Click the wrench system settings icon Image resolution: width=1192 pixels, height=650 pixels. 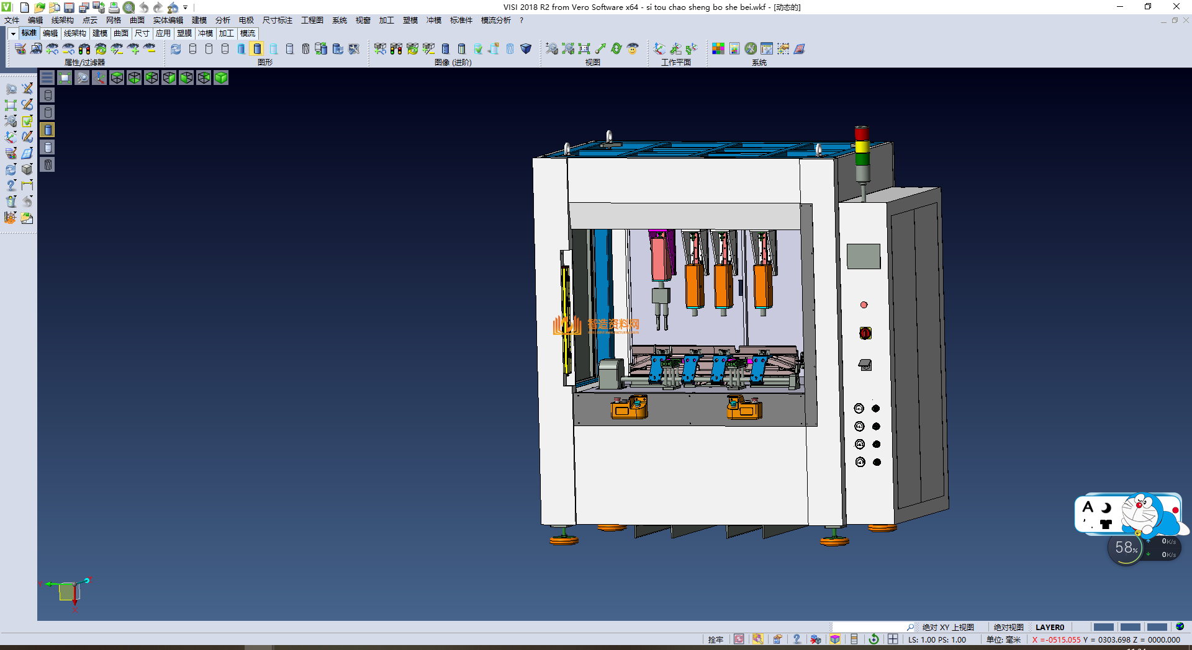(751, 49)
